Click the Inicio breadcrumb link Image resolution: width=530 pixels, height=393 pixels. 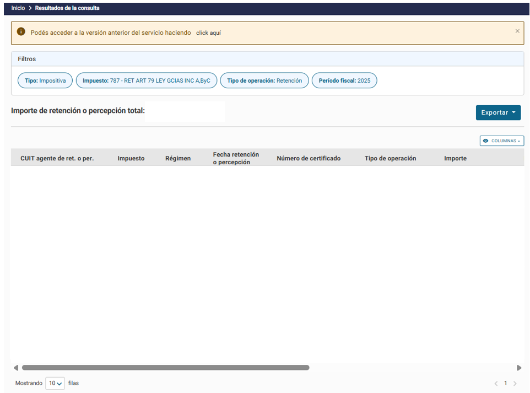pyautogui.click(x=18, y=8)
